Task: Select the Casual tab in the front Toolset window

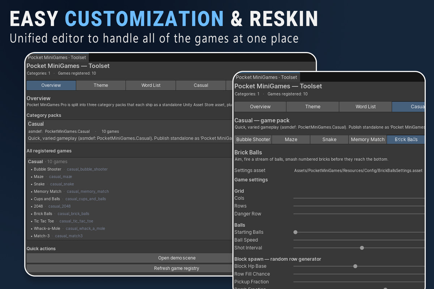Action: pyautogui.click(x=408, y=107)
